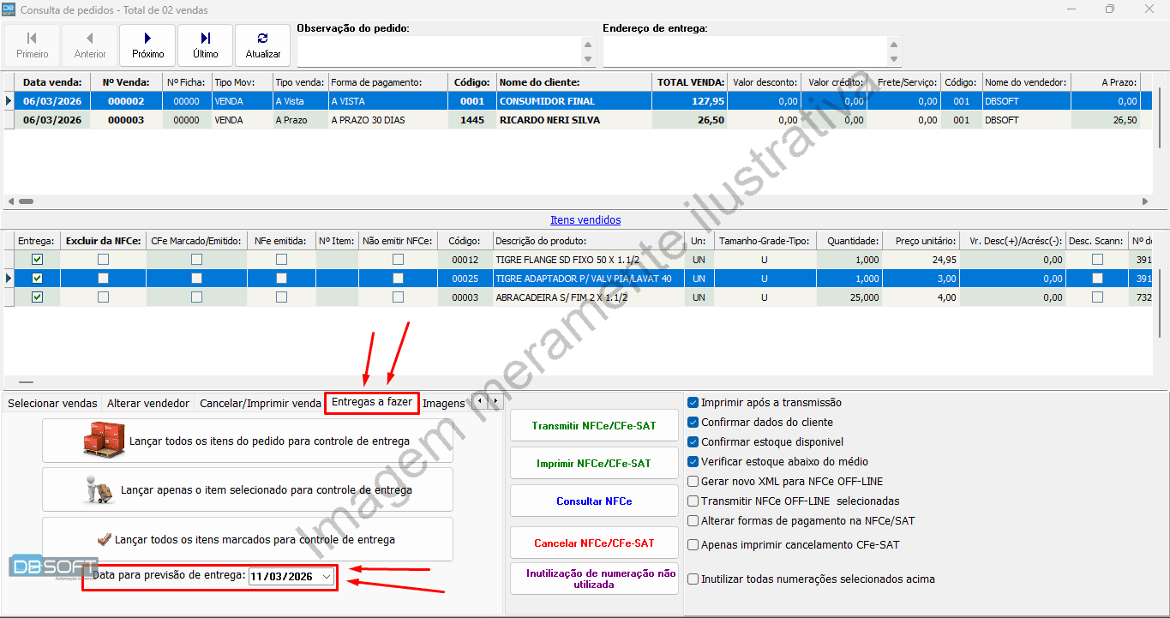Screen dimensions: 1170x618
Task: Click the Anterior navigation button
Action: (x=90, y=45)
